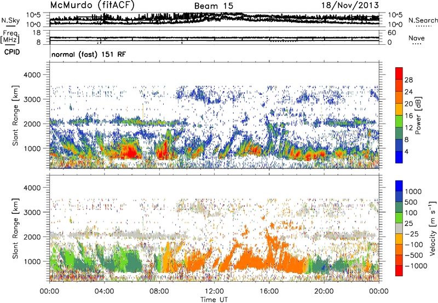This screenshot has height=303, width=438.
Task: Click the date 18/Nov/2013
Action: pos(350,5)
